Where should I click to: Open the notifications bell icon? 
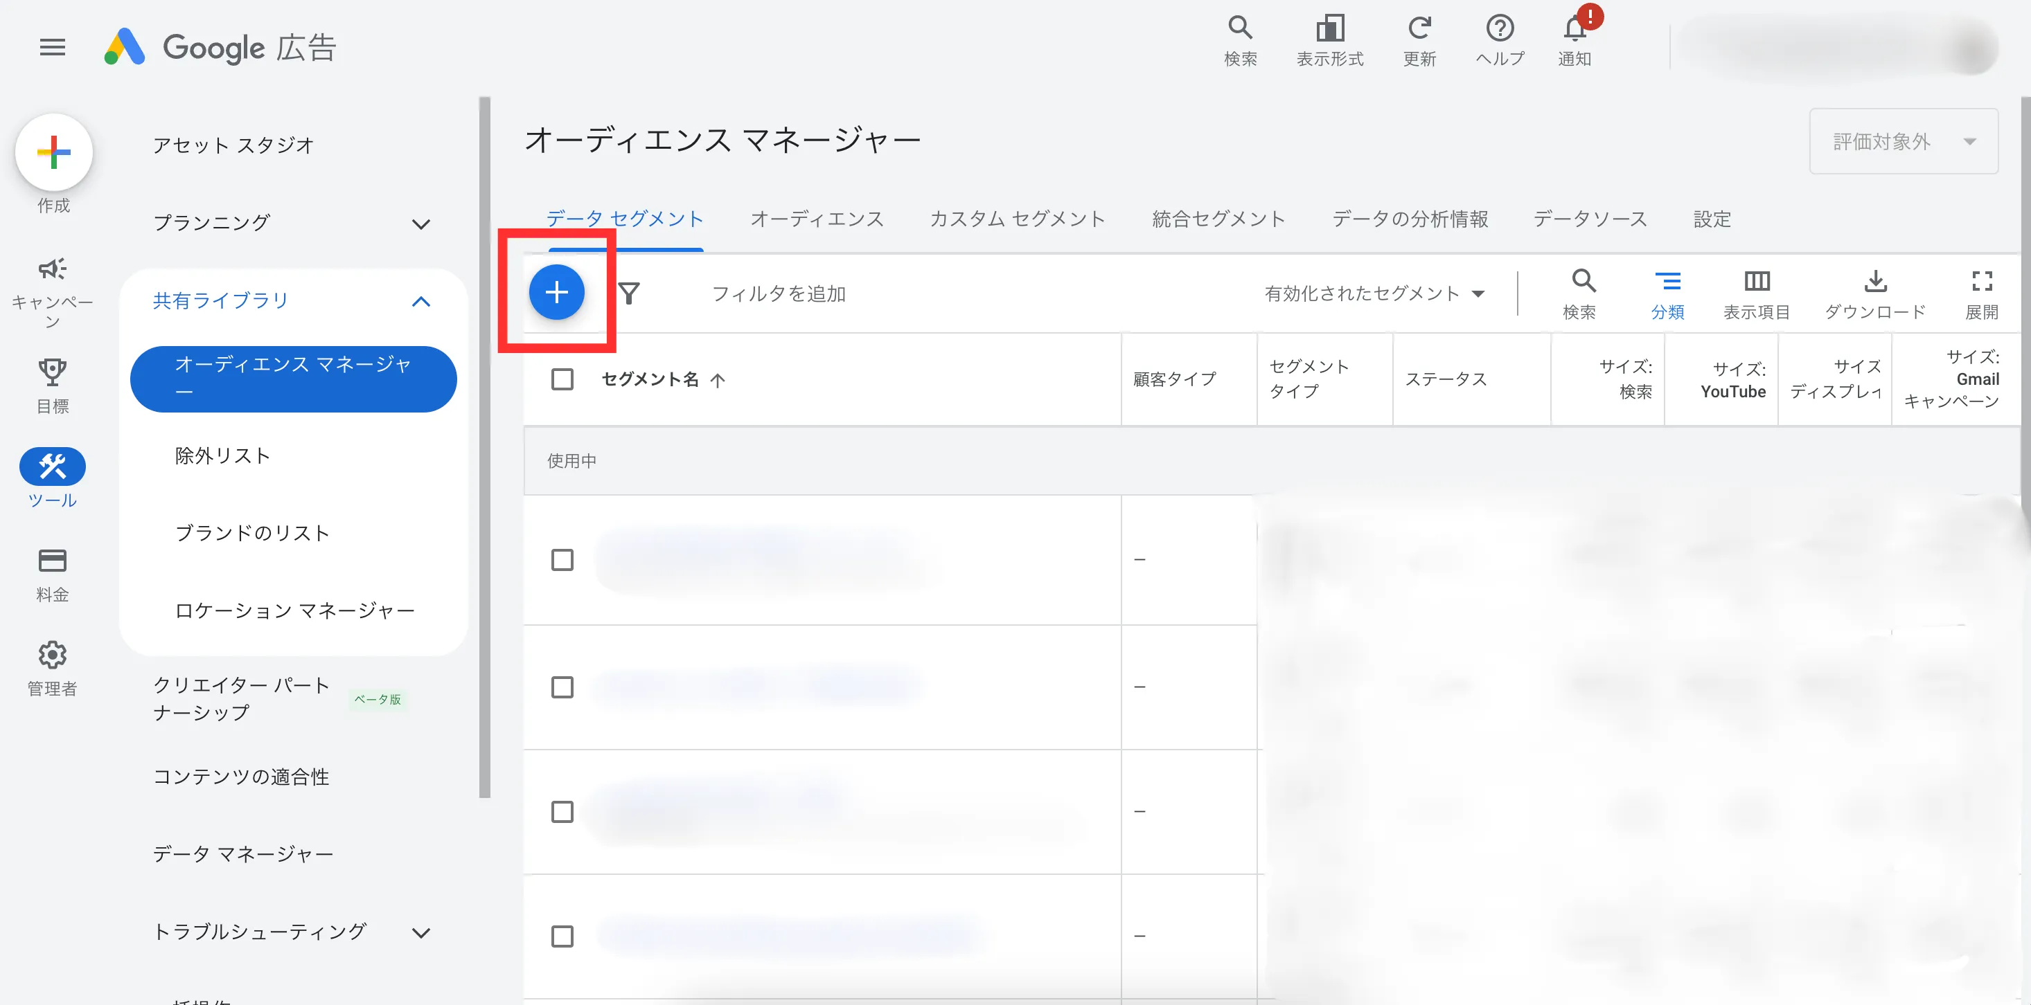1574,30
